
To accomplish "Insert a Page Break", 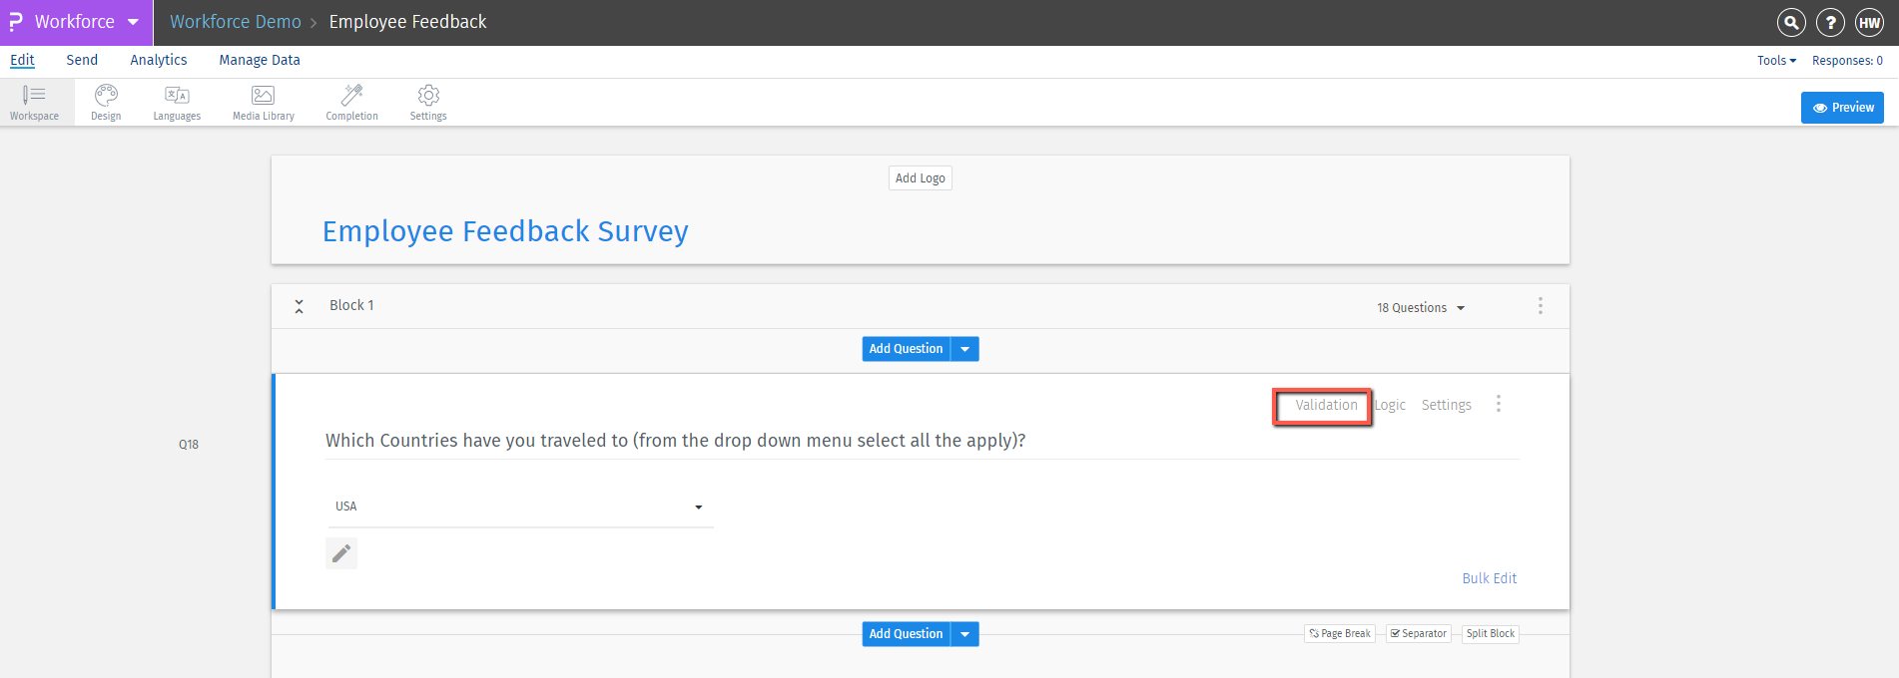I will [1340, 634].
